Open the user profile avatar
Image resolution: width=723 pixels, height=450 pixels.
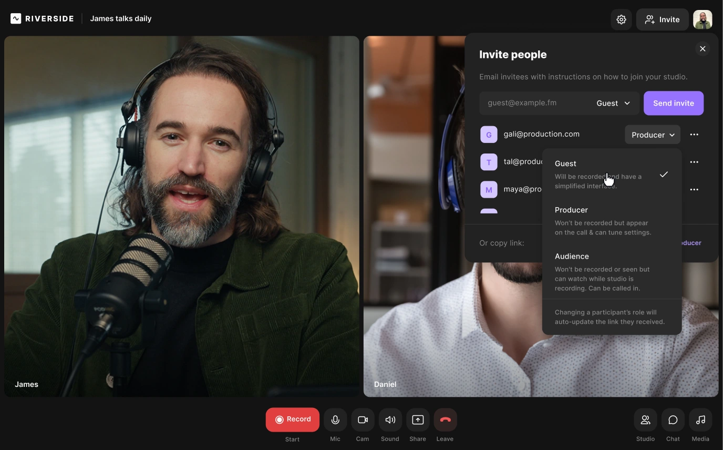(703, 19)
